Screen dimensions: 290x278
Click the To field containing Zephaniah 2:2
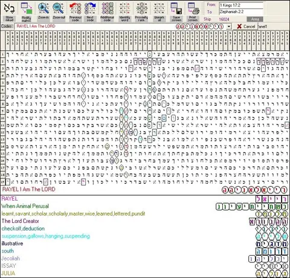[241, 12]
